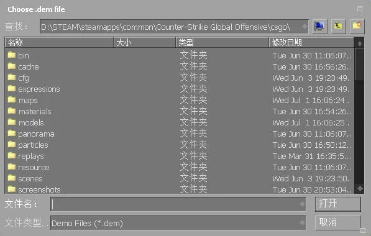Click the folder icon beside cache

[x=12, y=66]
